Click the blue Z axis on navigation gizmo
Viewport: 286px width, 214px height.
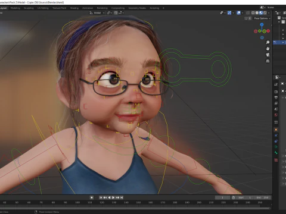click(x=262, y=24)
